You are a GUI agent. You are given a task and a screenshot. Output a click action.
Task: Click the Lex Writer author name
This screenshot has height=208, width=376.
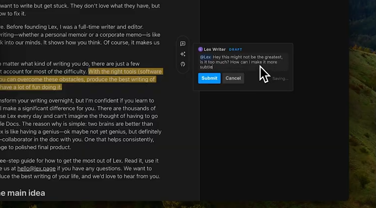tap(215, 50)
